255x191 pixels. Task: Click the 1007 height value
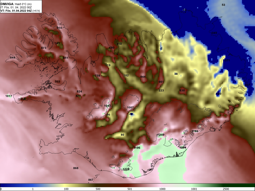[x=130, y=107]
